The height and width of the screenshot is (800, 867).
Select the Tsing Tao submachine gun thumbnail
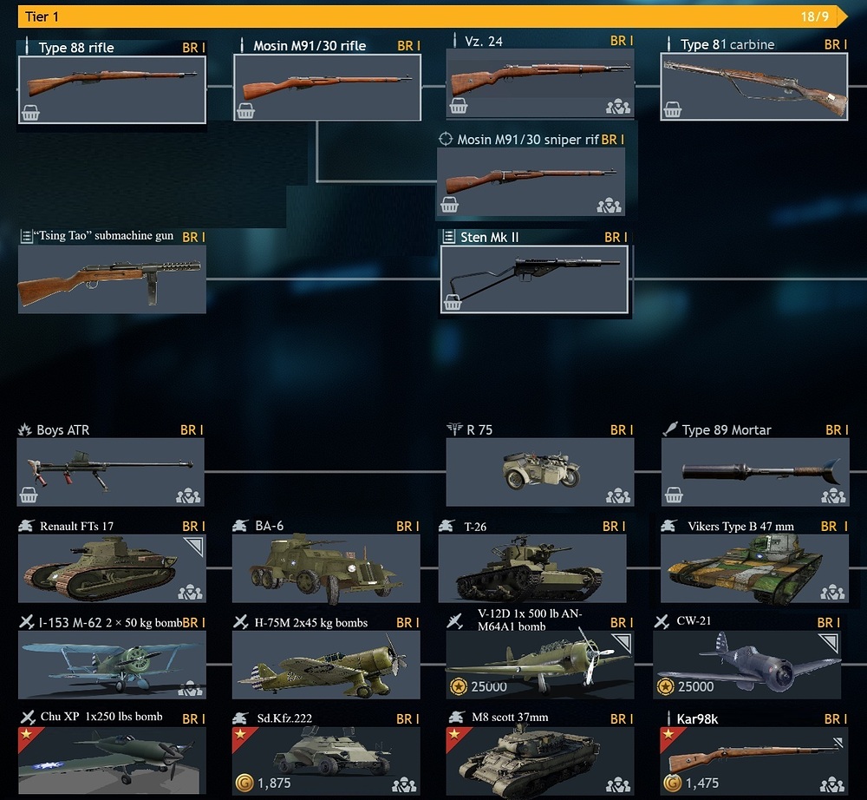coord(112,279)
